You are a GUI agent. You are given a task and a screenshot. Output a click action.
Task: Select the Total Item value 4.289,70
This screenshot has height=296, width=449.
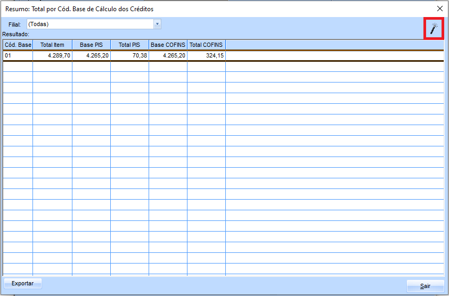point(52,55)
